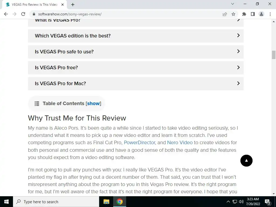Open the Nero Video link
The width and height of the screenshot is (276, 207).
click(180, 143)
